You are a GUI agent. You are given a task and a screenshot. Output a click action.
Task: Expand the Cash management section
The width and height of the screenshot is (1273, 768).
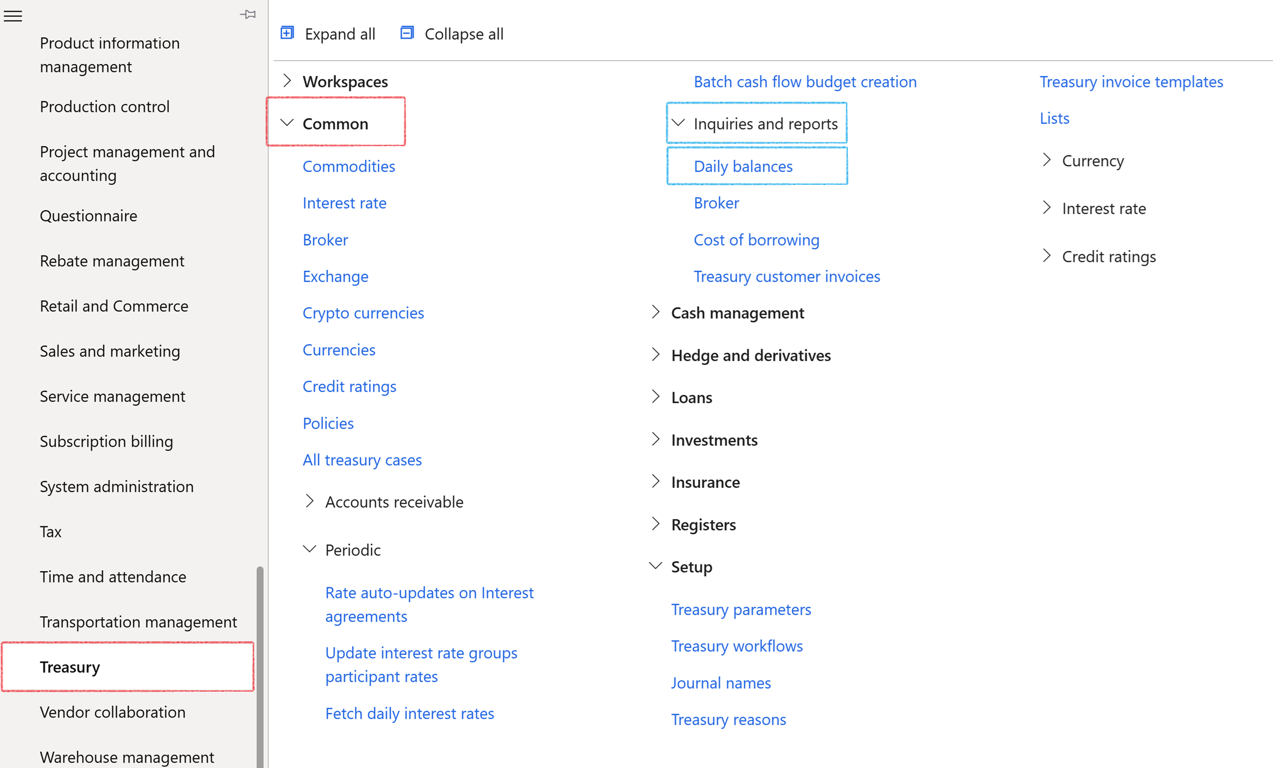(x=656, y=312)
